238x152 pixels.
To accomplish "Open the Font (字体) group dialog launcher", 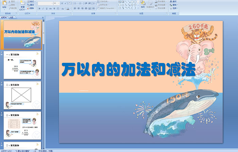I will click(x=71, y=14).
